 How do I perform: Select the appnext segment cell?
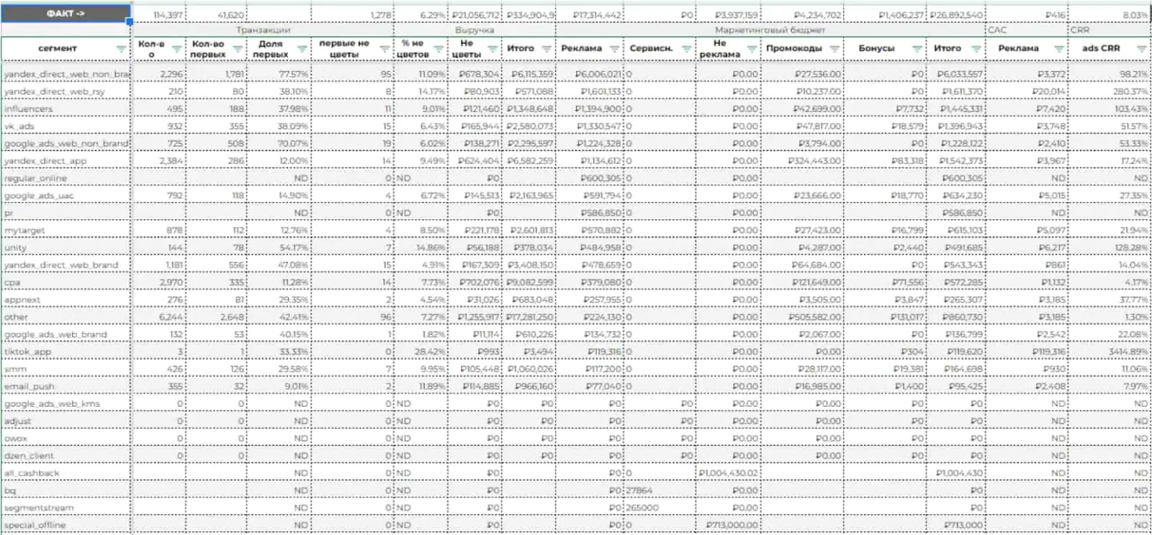(66, 299)
